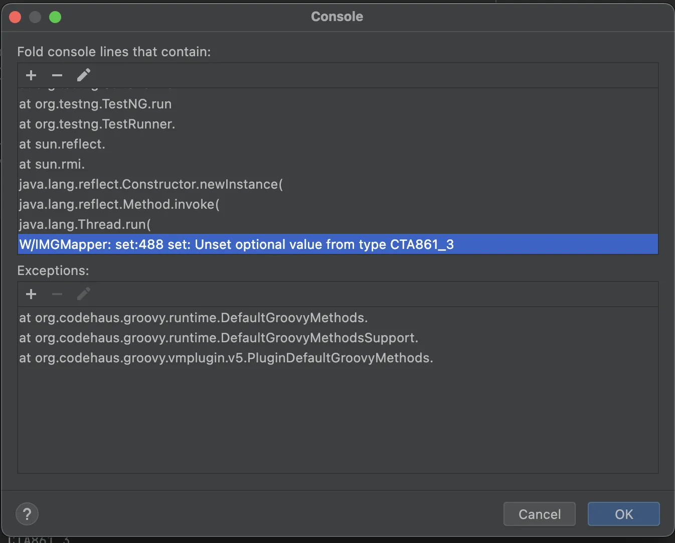Open the help question mark button
Image resolution: width=675 pixels, height=543 pixels.
pyautogui.click(x=27, y=514)
